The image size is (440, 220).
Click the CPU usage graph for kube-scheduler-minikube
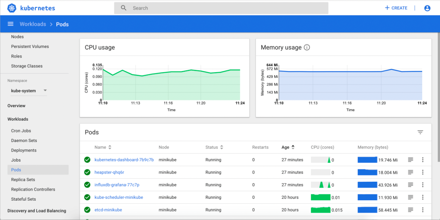pos(320,197)
